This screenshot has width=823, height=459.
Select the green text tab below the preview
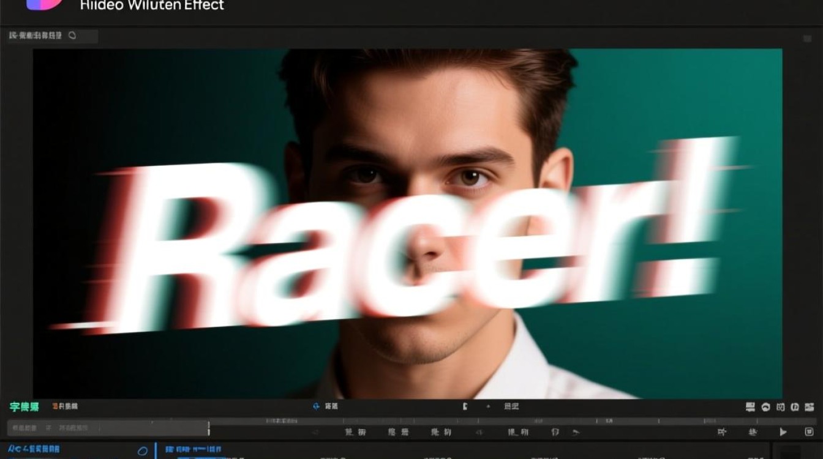pyautogui.click(x=24, y=407)
